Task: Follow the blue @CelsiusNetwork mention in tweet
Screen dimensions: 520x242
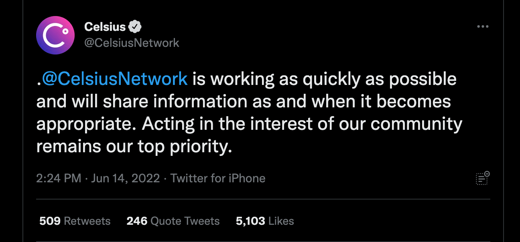Action: [114, 79]
